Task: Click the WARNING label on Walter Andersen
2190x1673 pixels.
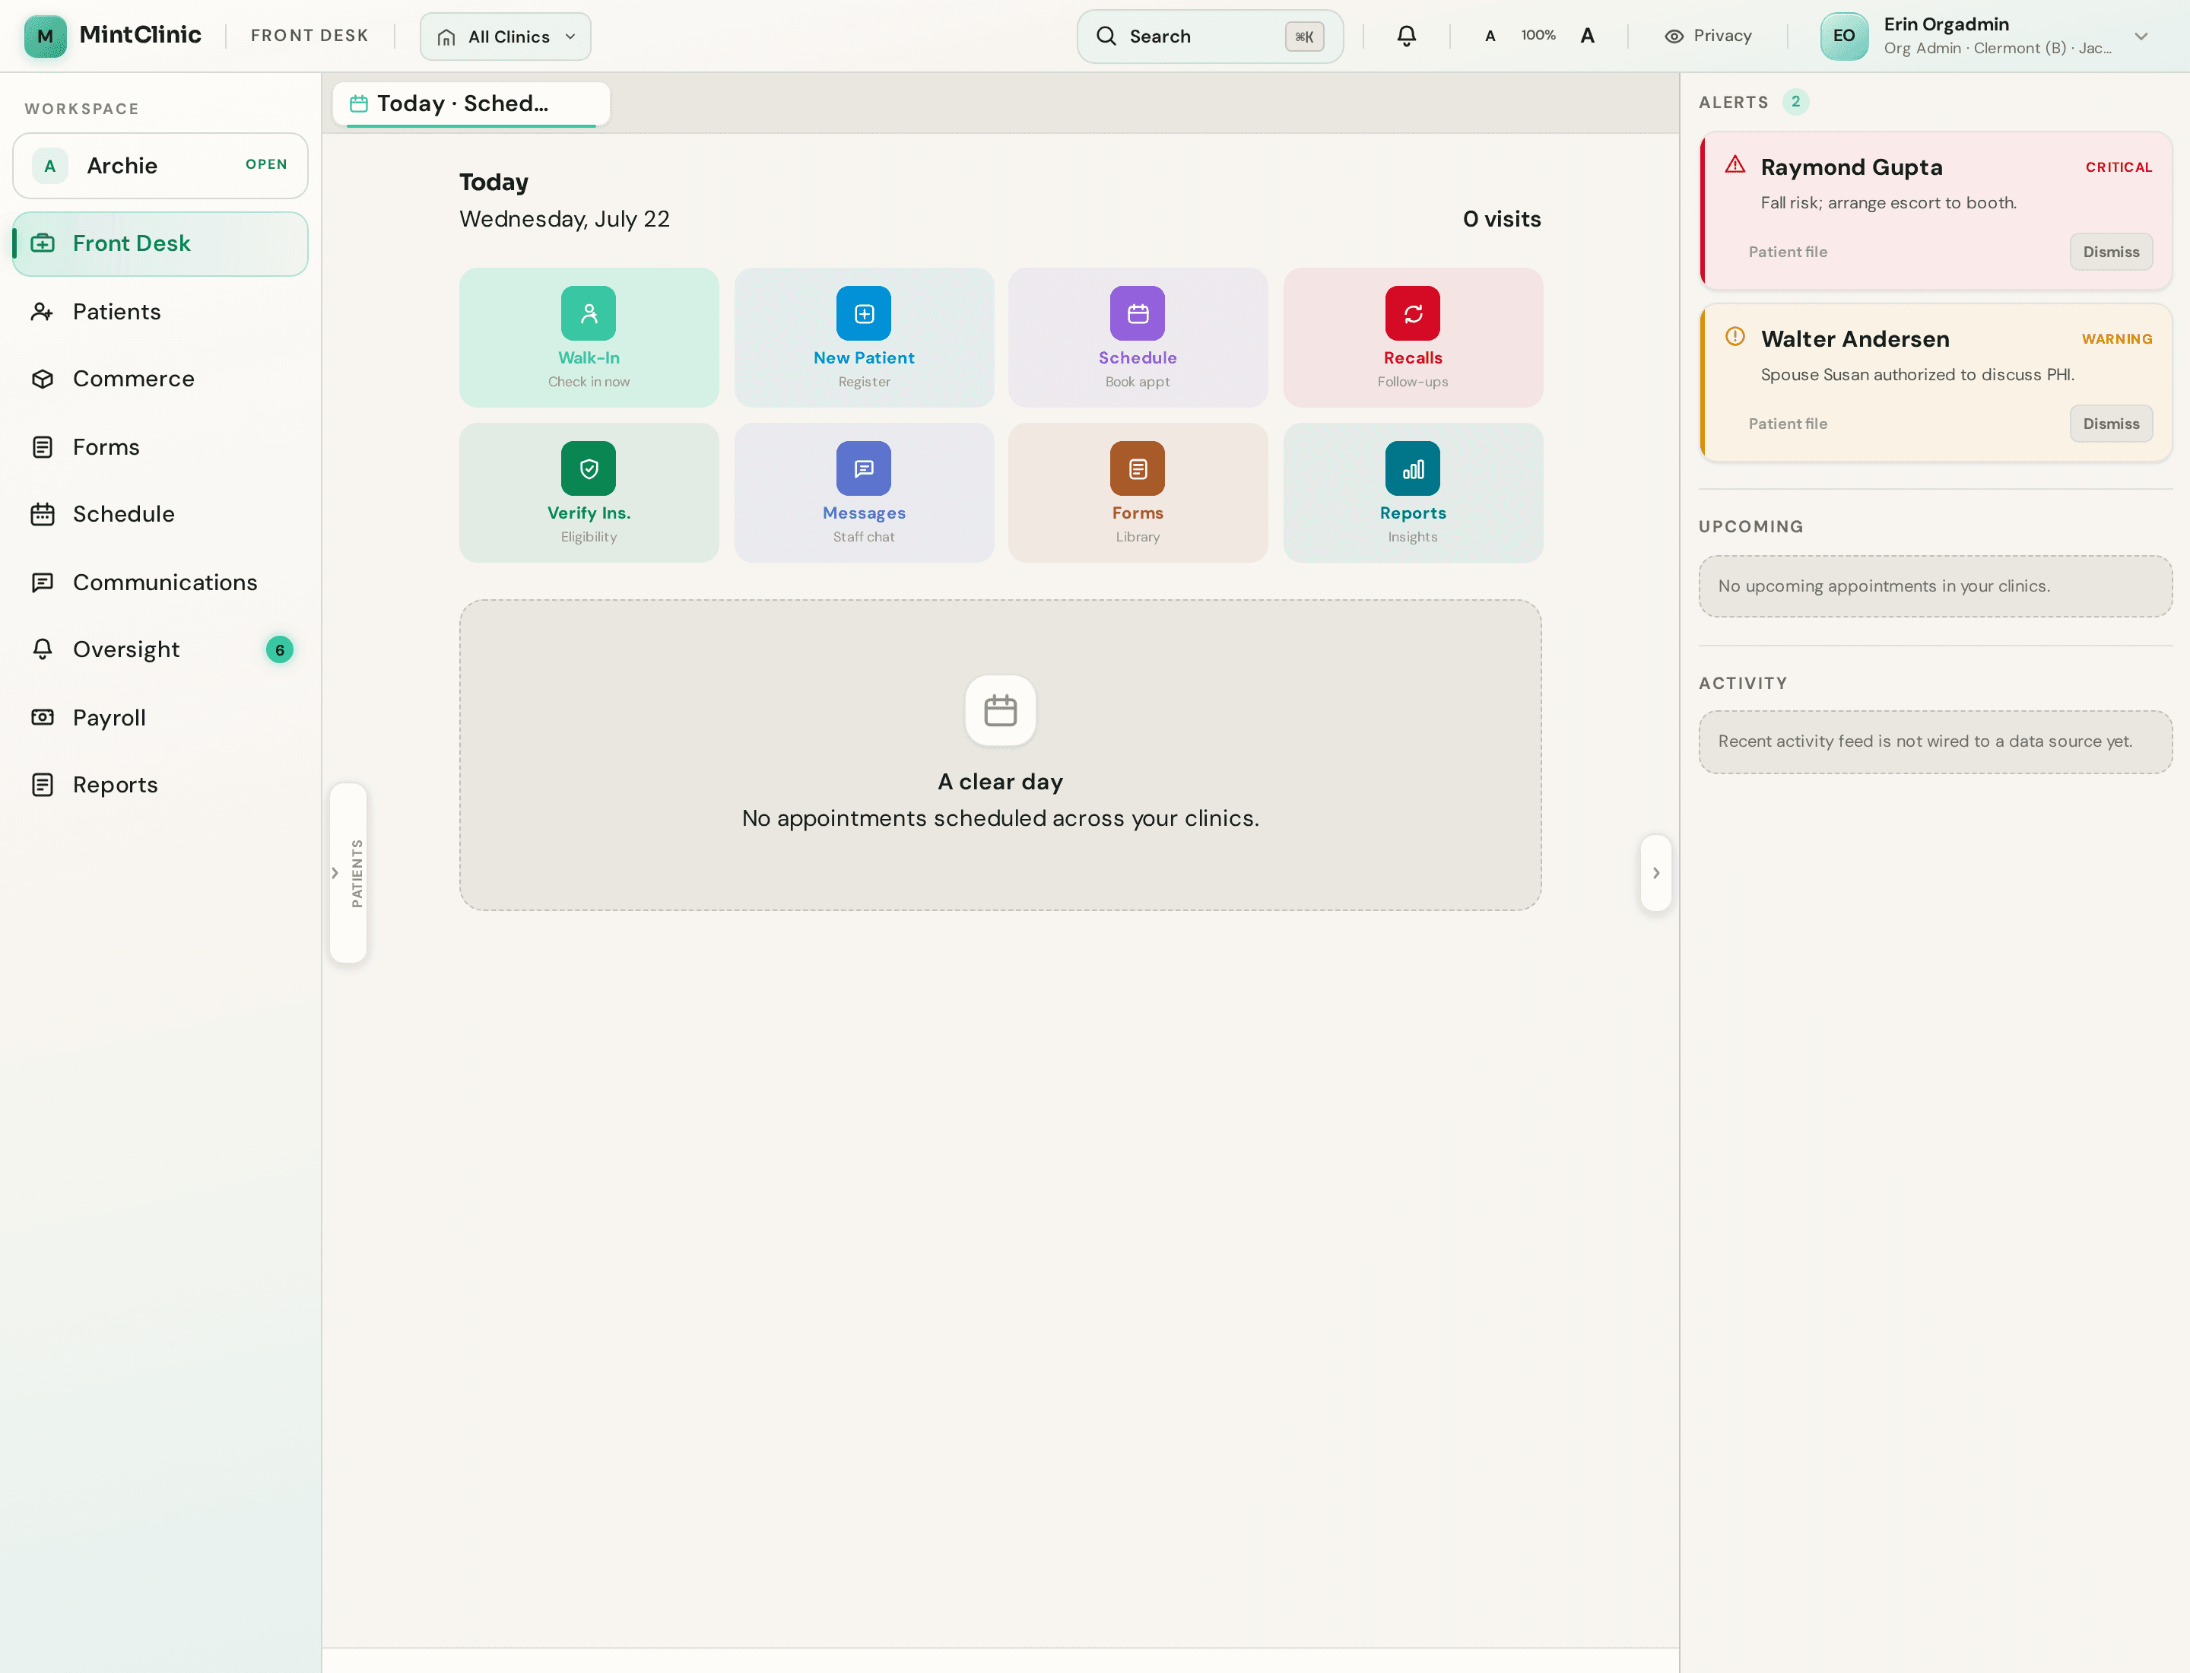Action: 2116,340
